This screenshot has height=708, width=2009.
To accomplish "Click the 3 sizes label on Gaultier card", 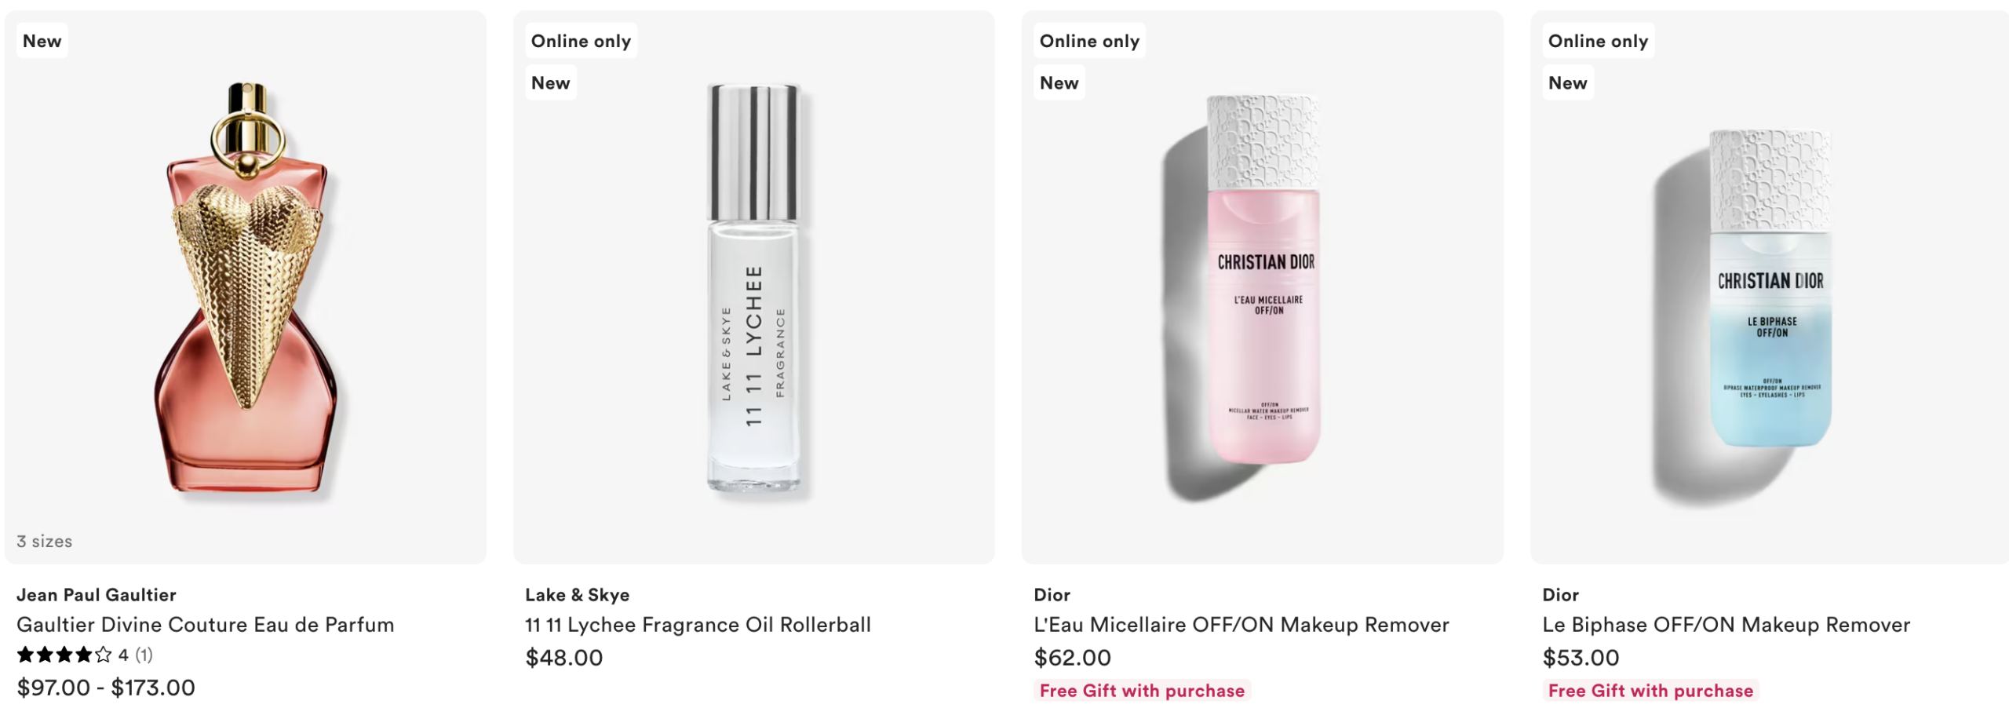I will click(x=45, y=542).
